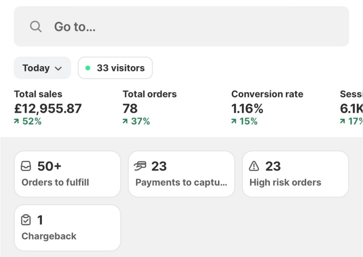Open the Orders to fulfill card
This screenshot has width=363, height=257.
(67, 174)
